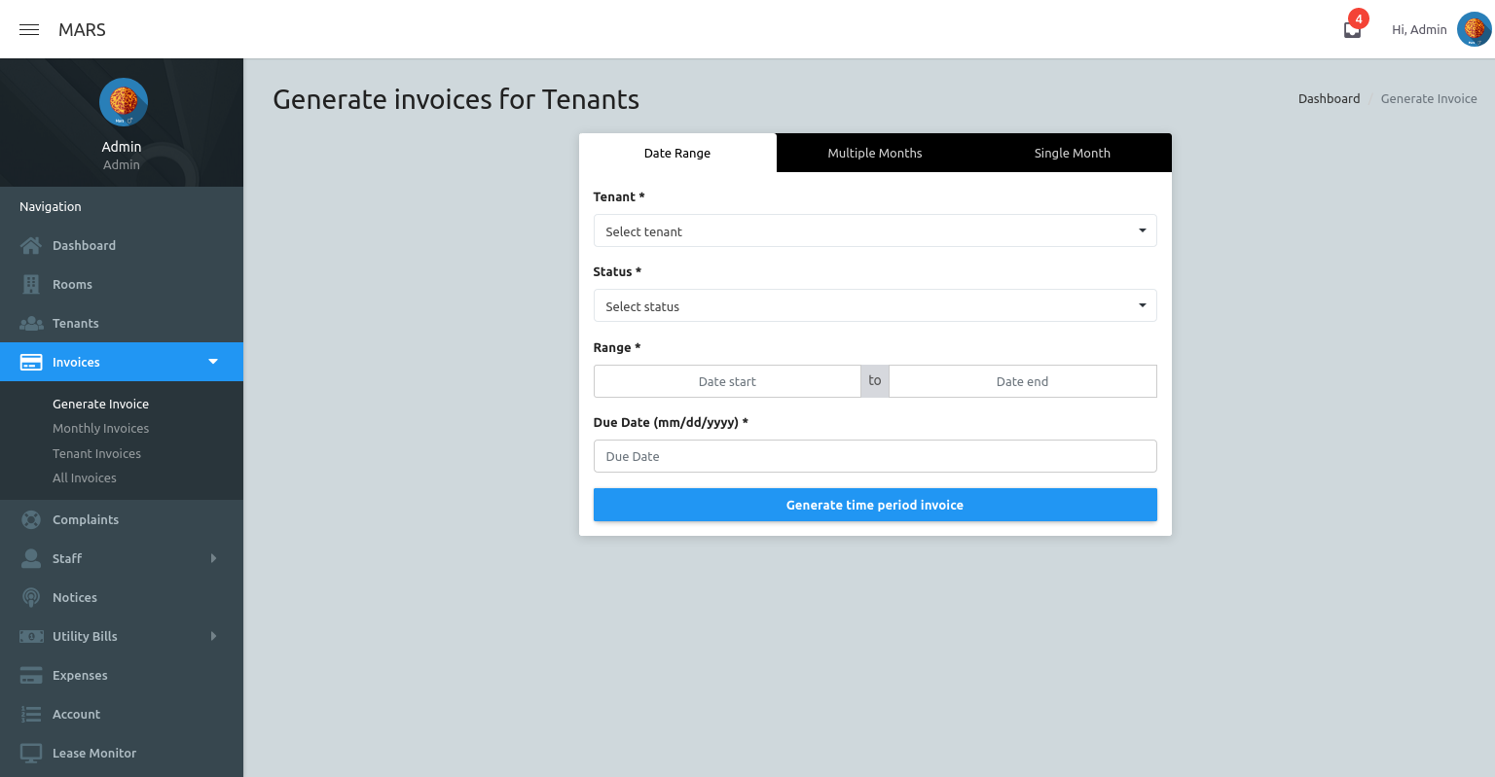Open Complaints via its sidebar icon
This screenshot has height=777, width=1495.
(x=29, y=519)
